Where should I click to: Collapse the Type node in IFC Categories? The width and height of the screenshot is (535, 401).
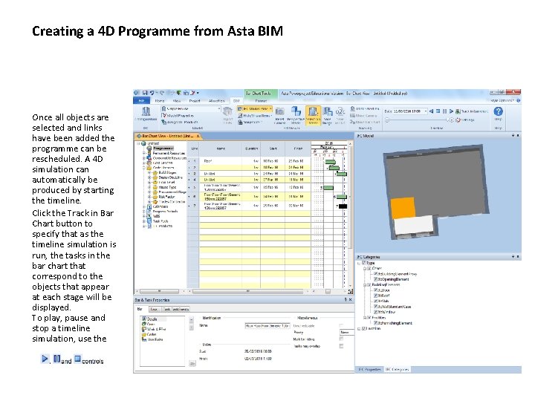[359, 263]
